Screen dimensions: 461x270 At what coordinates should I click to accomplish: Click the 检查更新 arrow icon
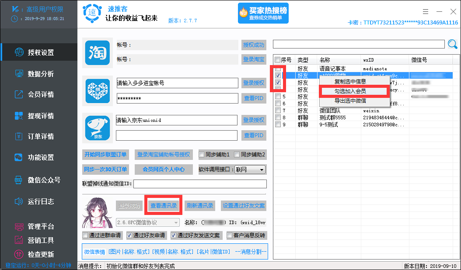(19, 254)
